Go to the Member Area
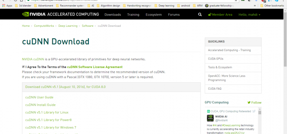 point(220,15)
